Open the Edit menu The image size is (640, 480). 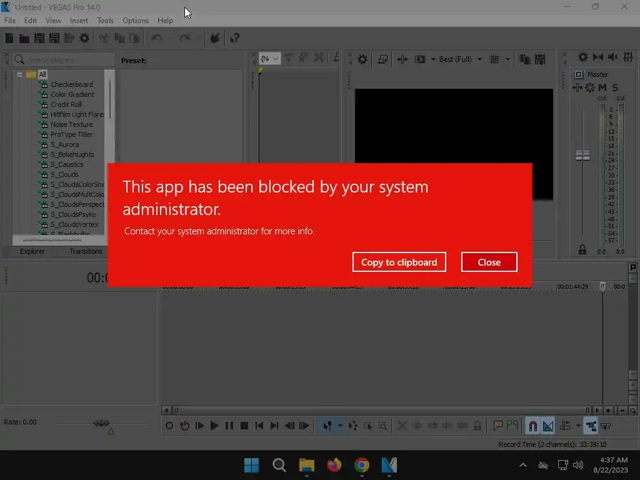30,21
